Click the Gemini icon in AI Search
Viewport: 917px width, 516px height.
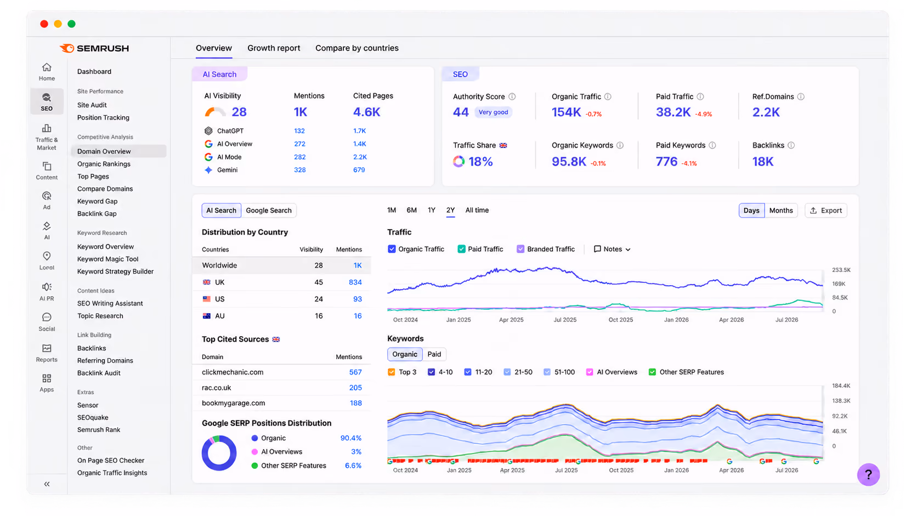(208, 170)
